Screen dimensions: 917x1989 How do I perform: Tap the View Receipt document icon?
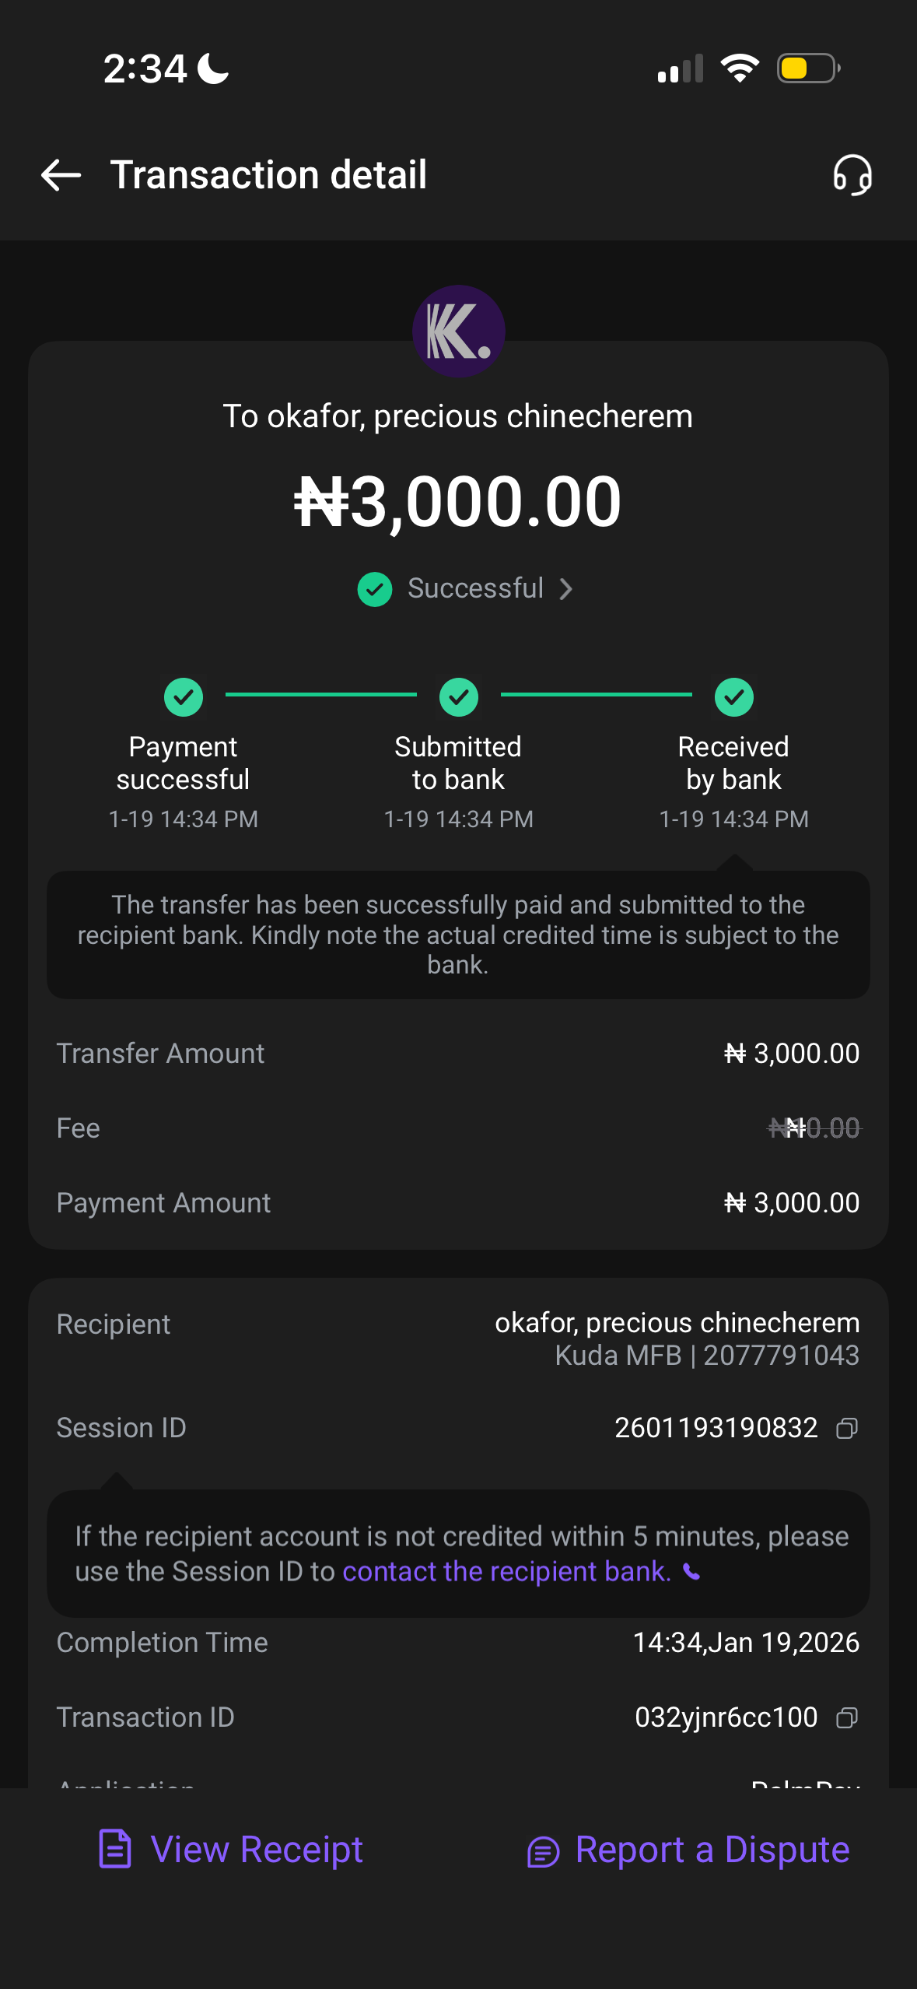point(115,1850)
